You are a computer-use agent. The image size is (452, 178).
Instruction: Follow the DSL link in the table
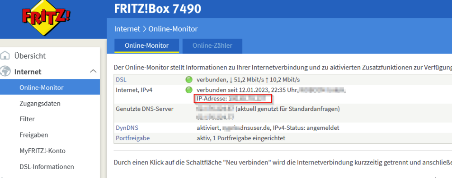point(121,79)
